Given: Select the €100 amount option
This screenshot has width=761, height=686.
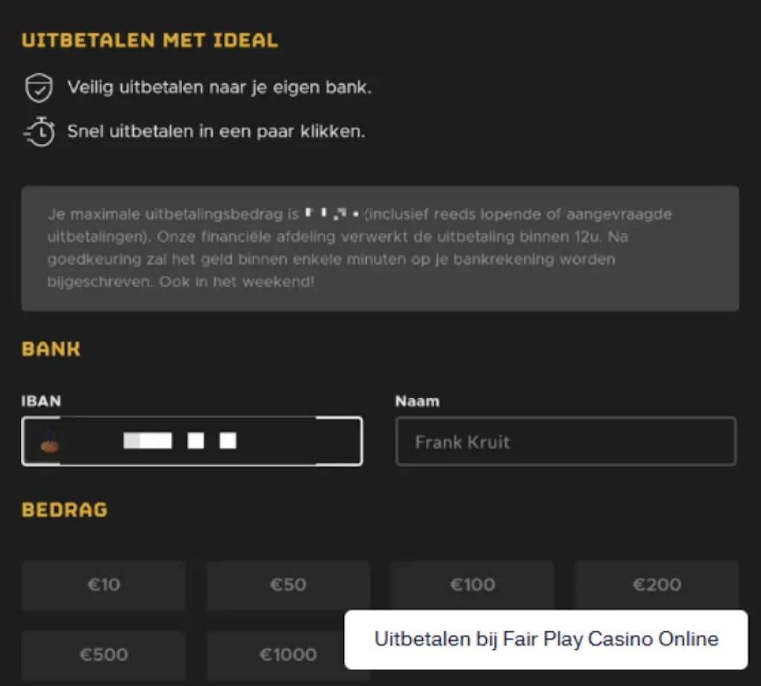Looking at the screenshot, I should 472,584.
